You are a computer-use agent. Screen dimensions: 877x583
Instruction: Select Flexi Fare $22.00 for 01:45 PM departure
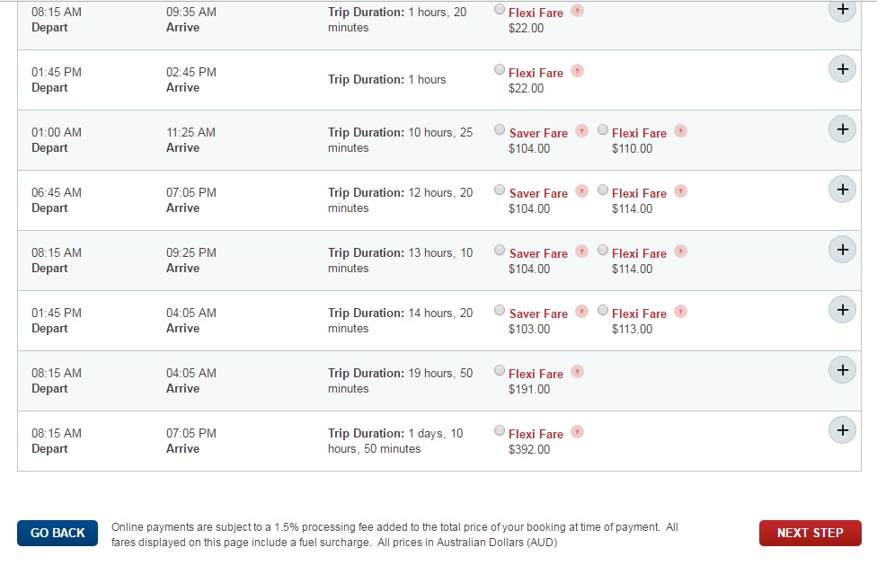500,70
